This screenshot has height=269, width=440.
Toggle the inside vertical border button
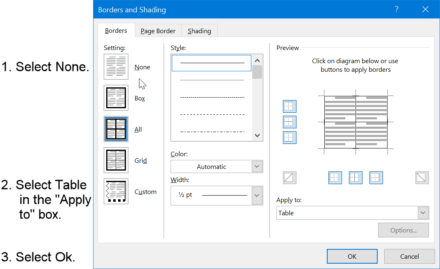(x=356, y=178)
